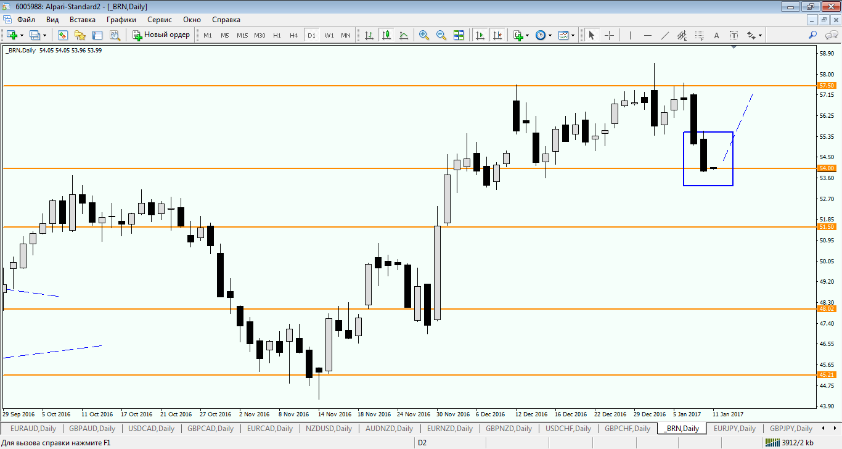Switch to NZDUSD,Daily chart tab
842x449 pixels.
tap(329, 429)
